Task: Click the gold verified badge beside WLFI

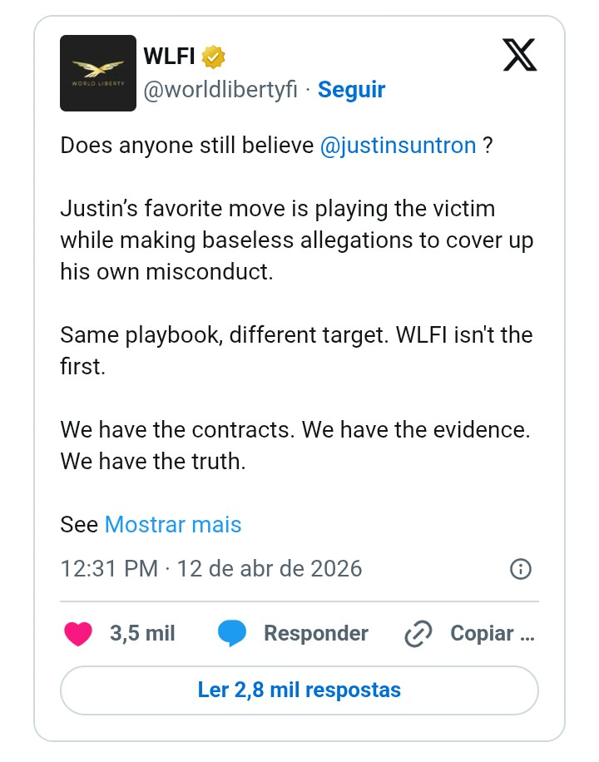Action: pyautogui.click(x=214, y=57)
